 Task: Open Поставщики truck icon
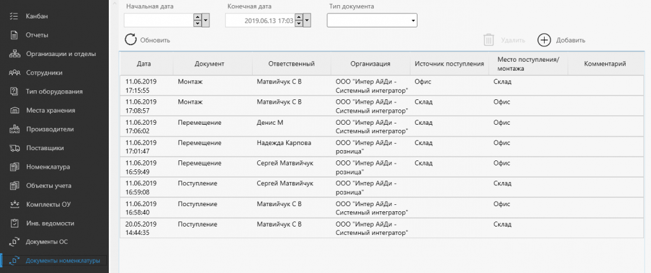click(x=14, y=148)
